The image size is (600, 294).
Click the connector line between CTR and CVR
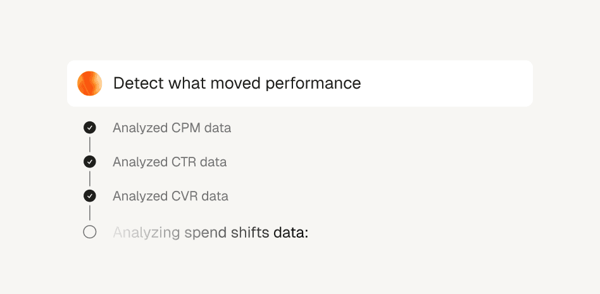coord(90,179)
